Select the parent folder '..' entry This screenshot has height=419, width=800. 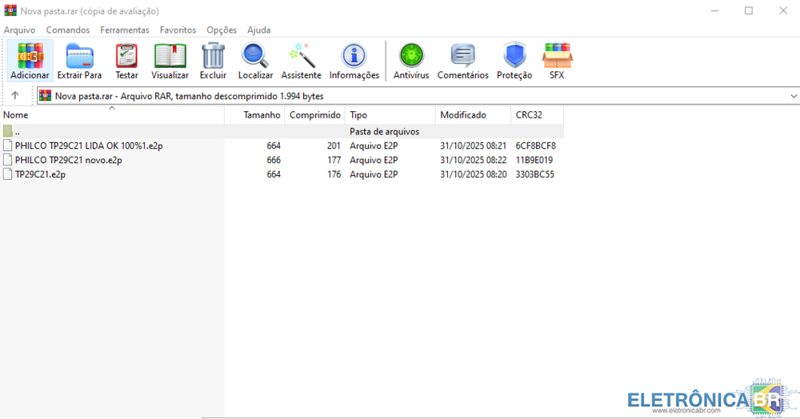(x=17, y=131)
